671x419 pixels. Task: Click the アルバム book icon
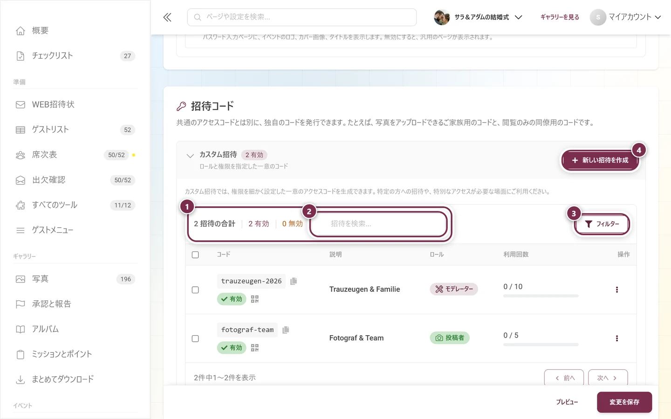tap(21, 329)
